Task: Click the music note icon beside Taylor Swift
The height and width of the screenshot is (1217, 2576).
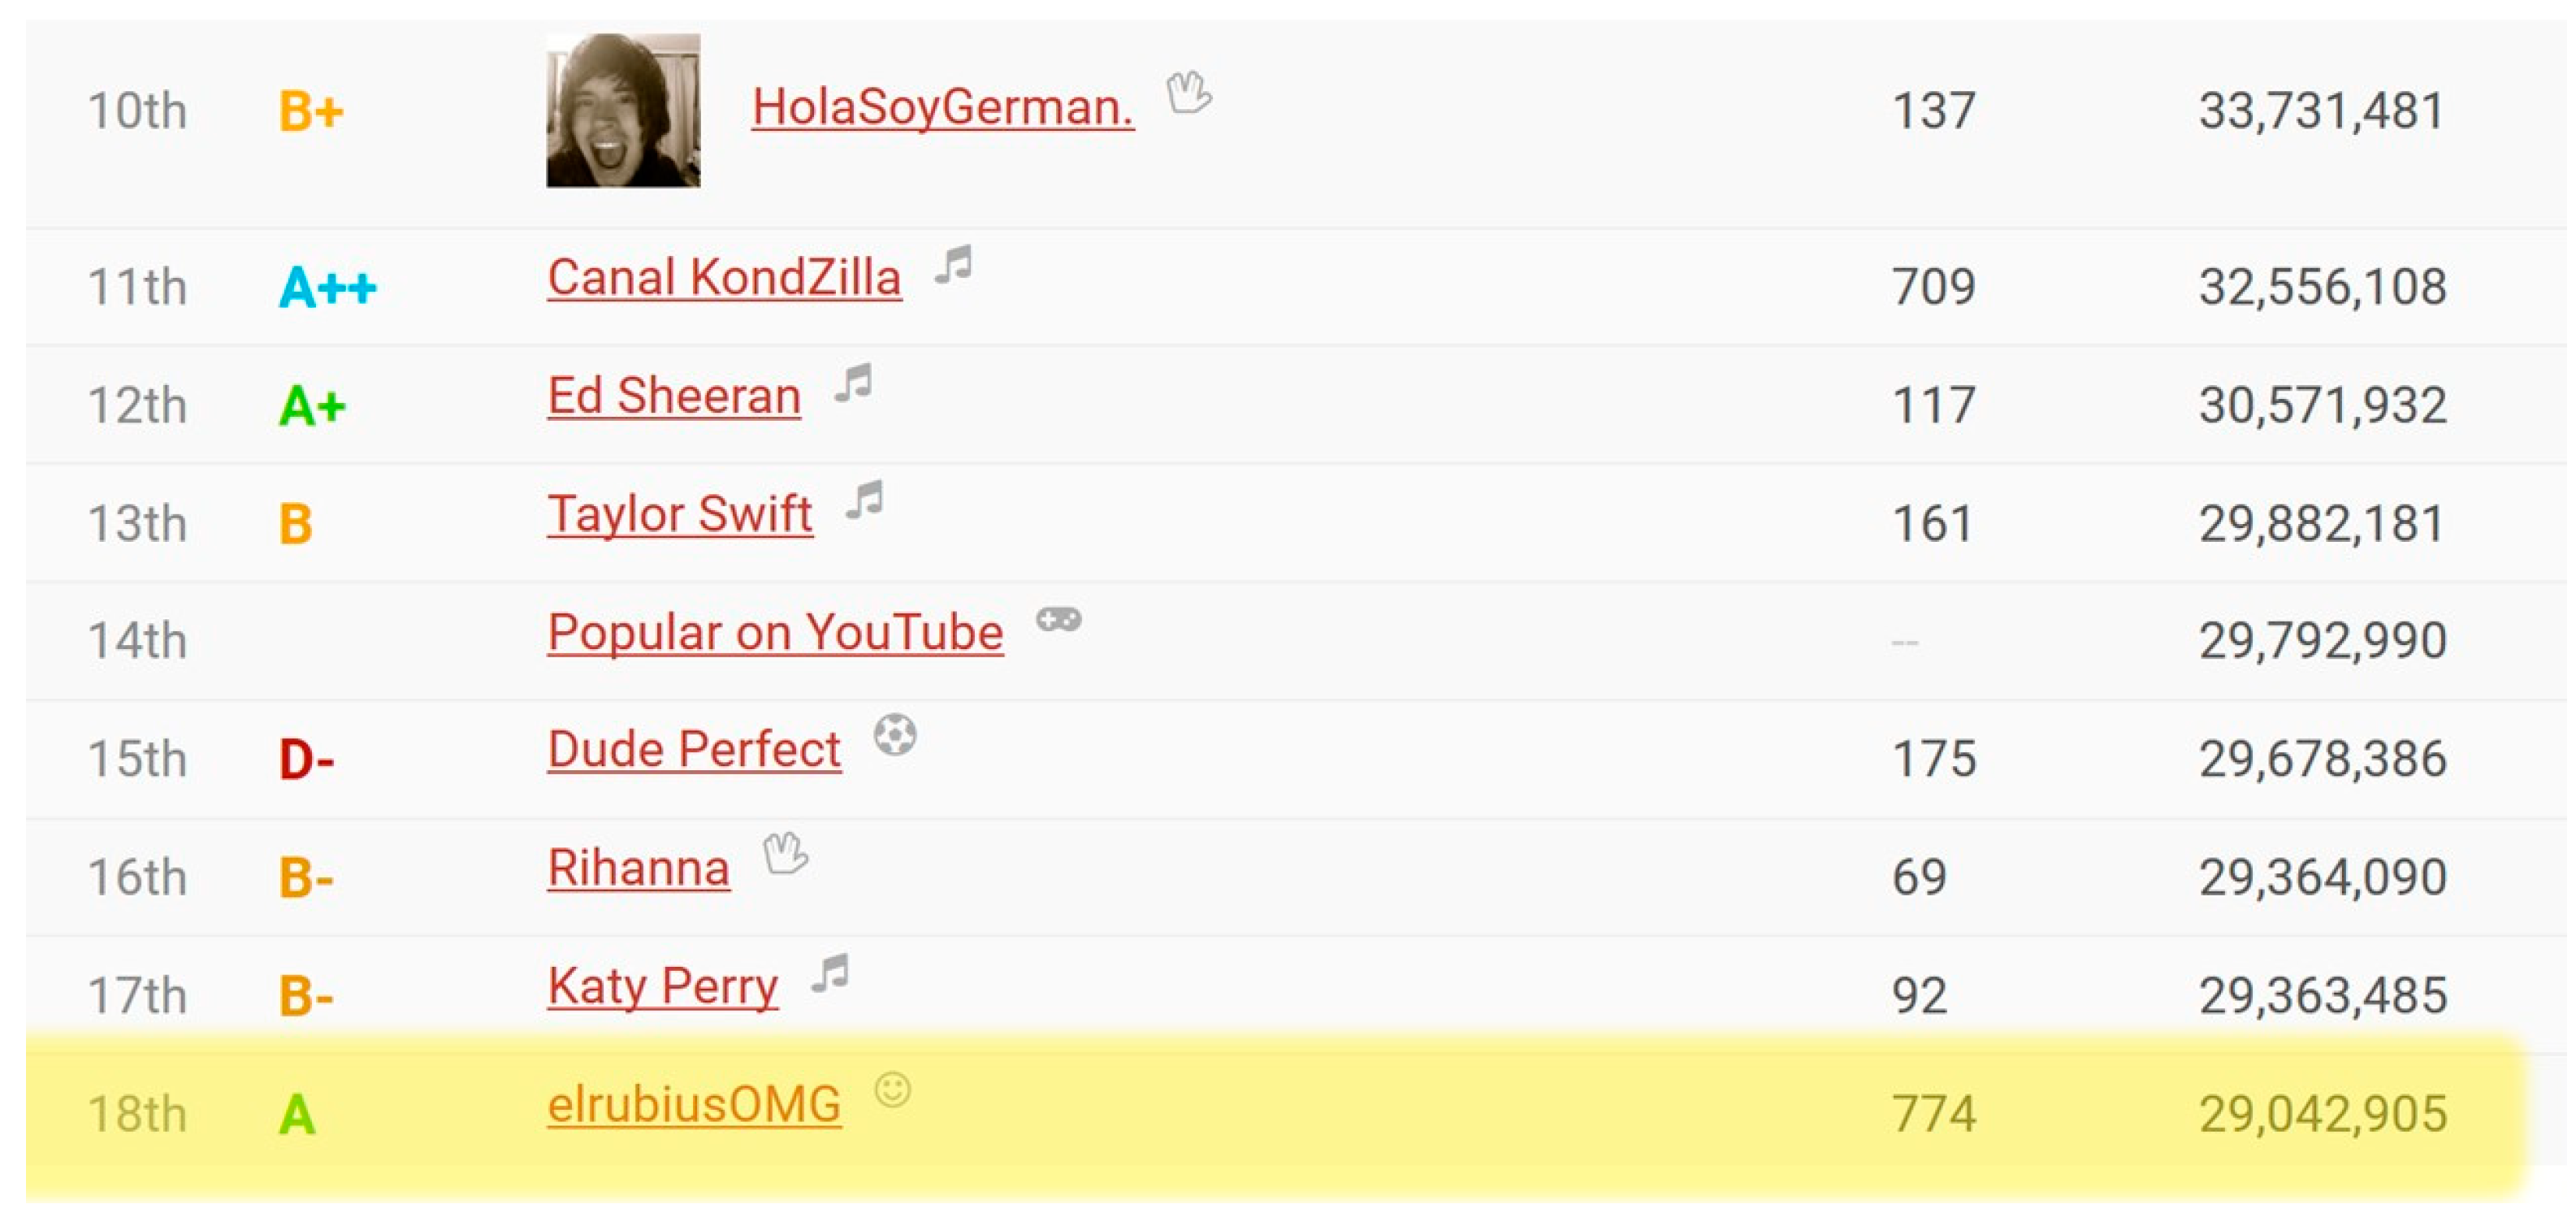Action: click(x=866, y=500)
